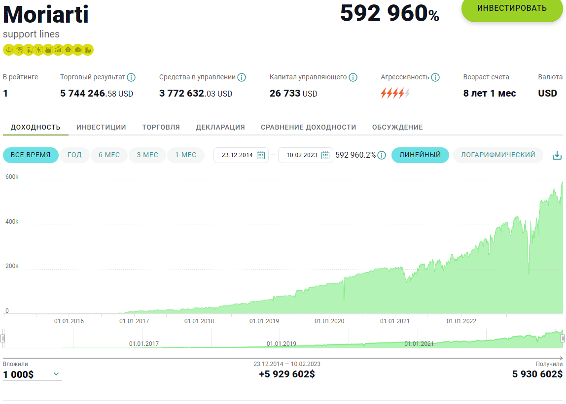
Task: Switch to the ИНВЕСТИЦИИ tab
Action: tap(101, 127)
